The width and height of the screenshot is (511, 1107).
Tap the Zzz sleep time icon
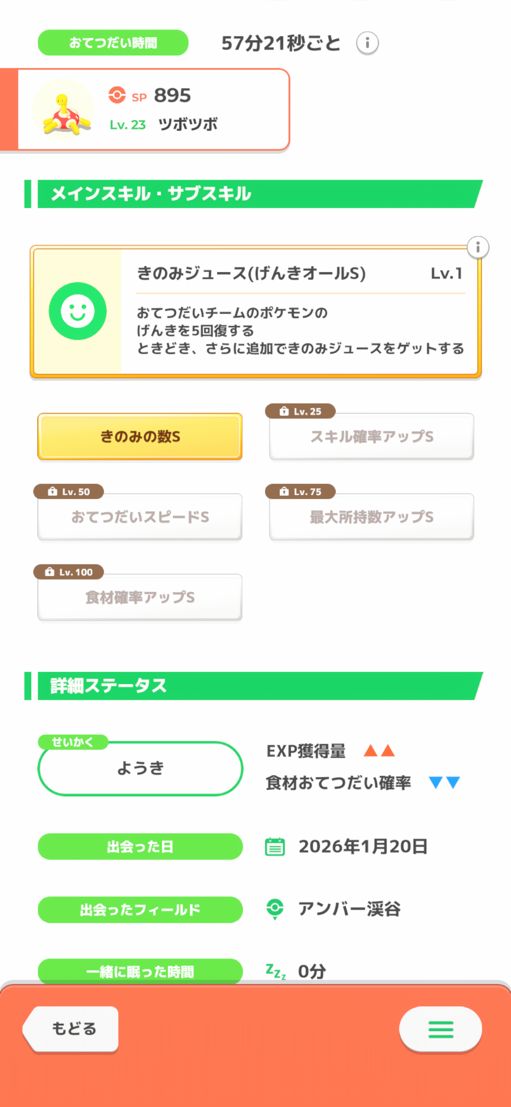(x=275, y=971)
